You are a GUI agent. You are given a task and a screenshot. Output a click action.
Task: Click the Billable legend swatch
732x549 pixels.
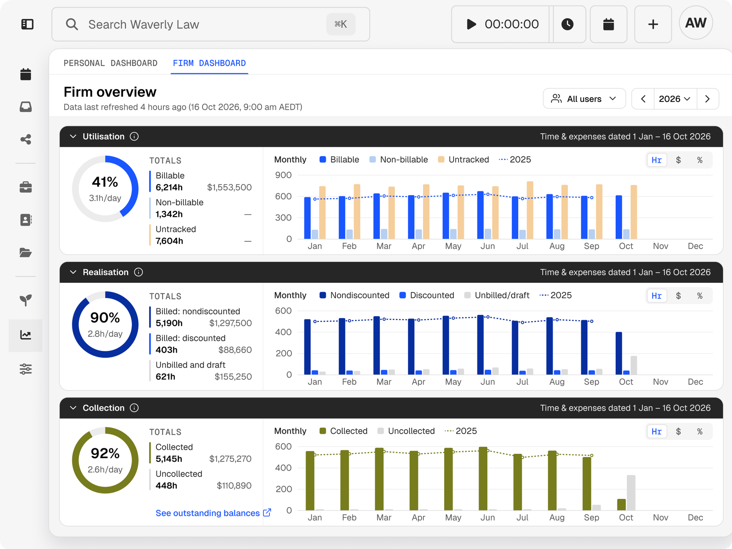coord(323,159)
